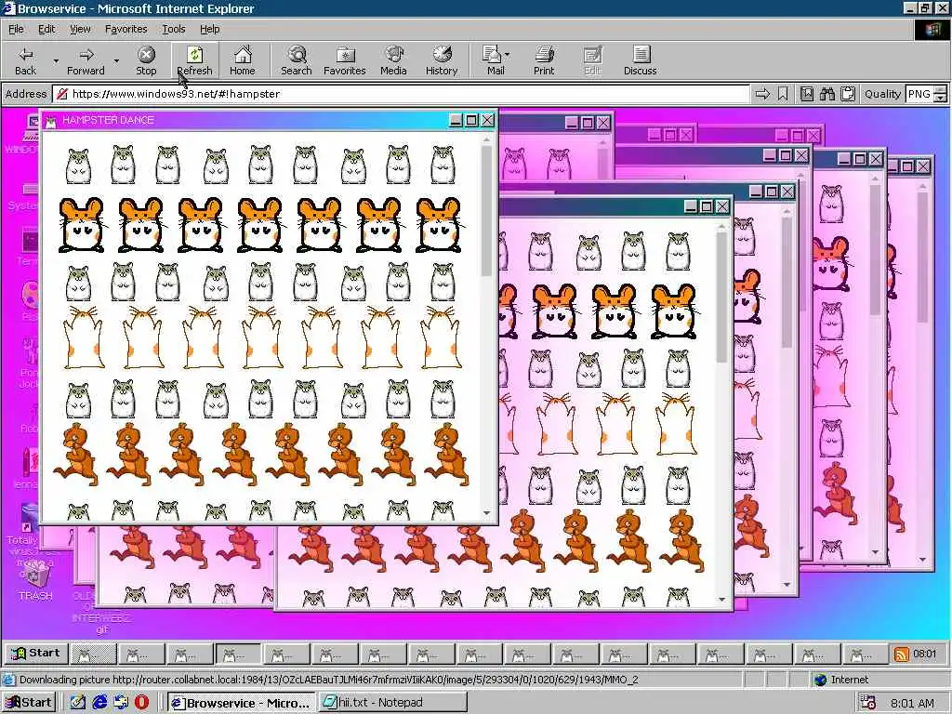Switch to the hii.txt - Notepad taskbar button
The image size is (952, 714).
click(393, 703)
